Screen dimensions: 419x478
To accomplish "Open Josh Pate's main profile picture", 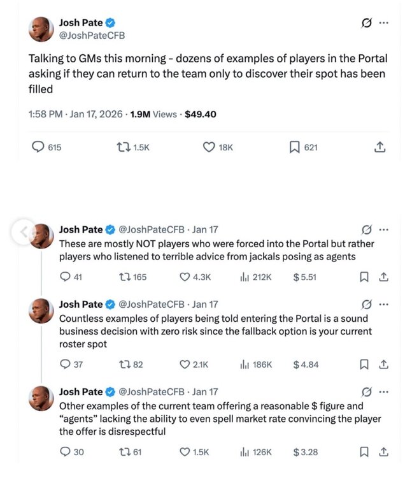I will point(41,29).
